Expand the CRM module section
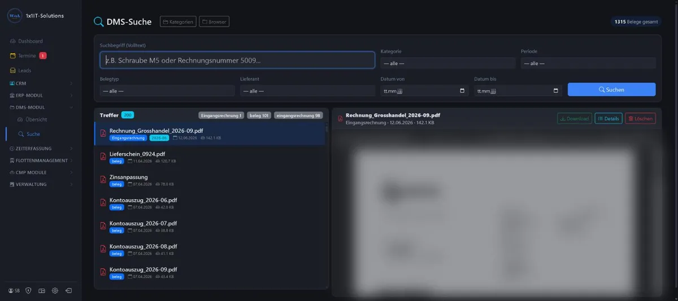 (x=41, y=83)
